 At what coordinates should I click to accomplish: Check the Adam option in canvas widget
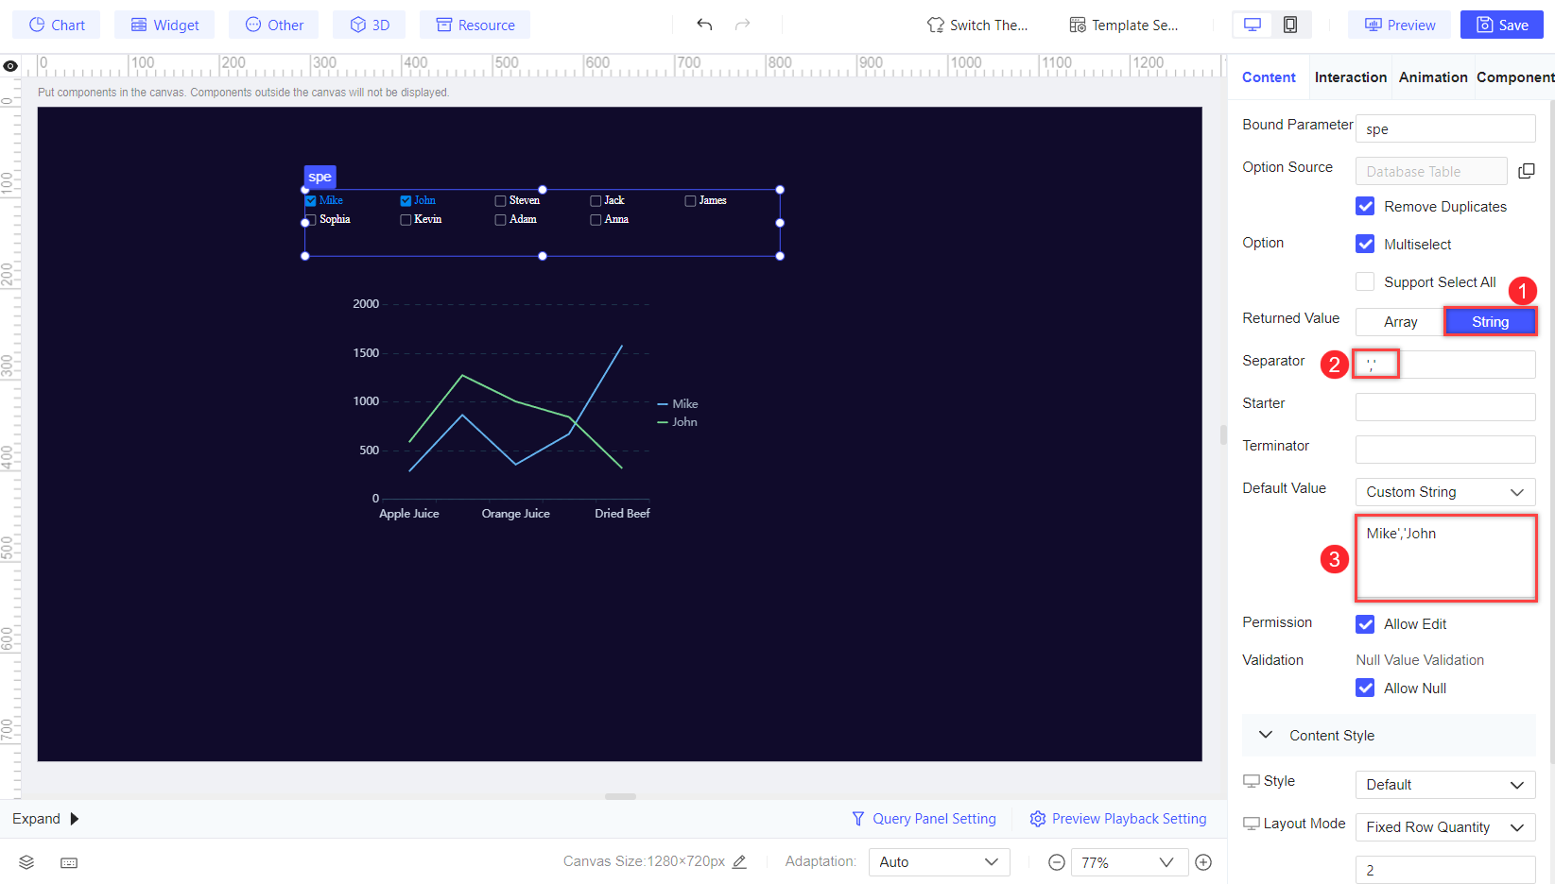pos(500,219)
